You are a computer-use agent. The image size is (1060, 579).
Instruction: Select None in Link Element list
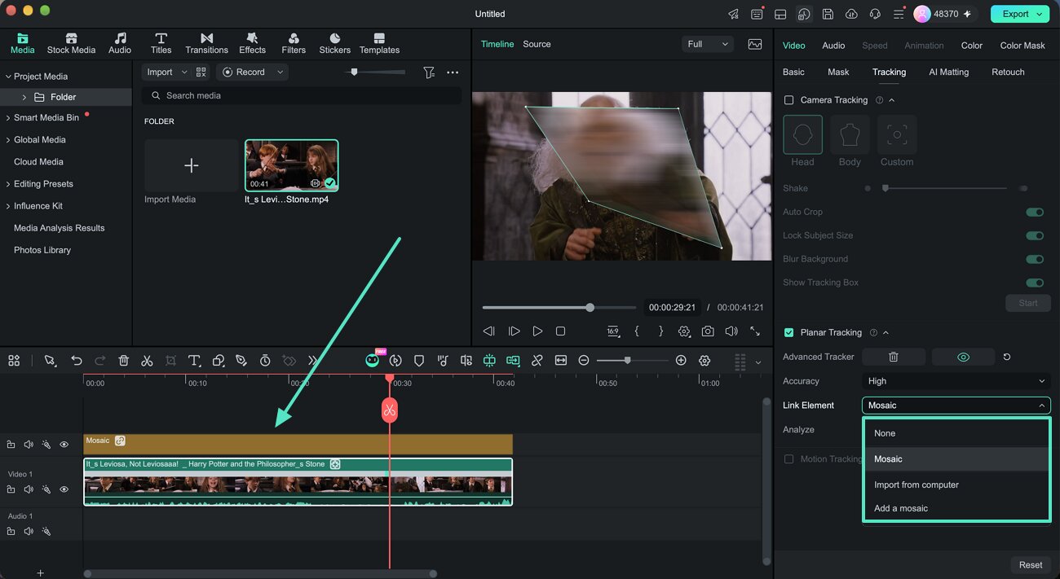(956, 433)
